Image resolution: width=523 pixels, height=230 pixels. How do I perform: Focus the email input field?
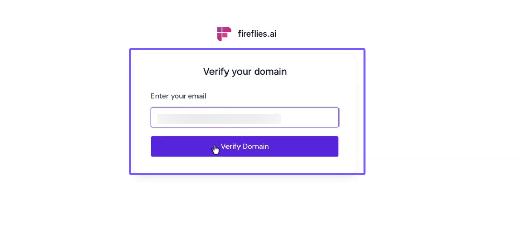[245, 117]
